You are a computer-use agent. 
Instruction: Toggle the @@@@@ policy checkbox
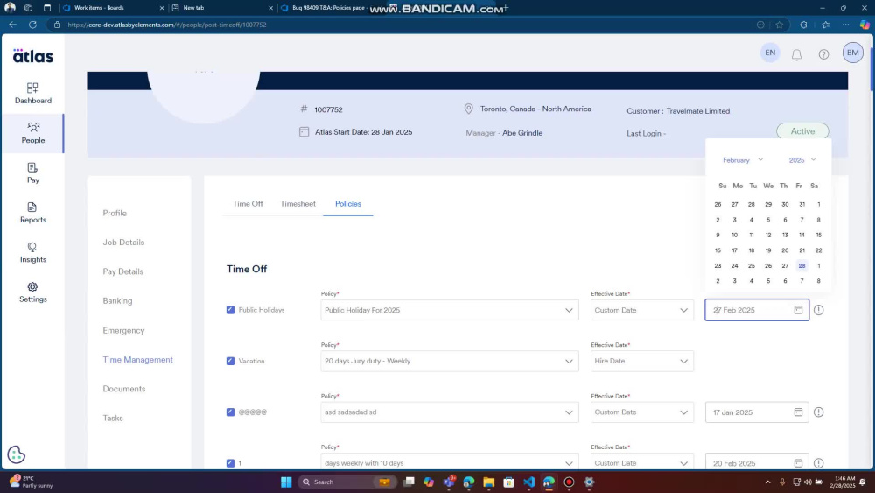[230, 412]
